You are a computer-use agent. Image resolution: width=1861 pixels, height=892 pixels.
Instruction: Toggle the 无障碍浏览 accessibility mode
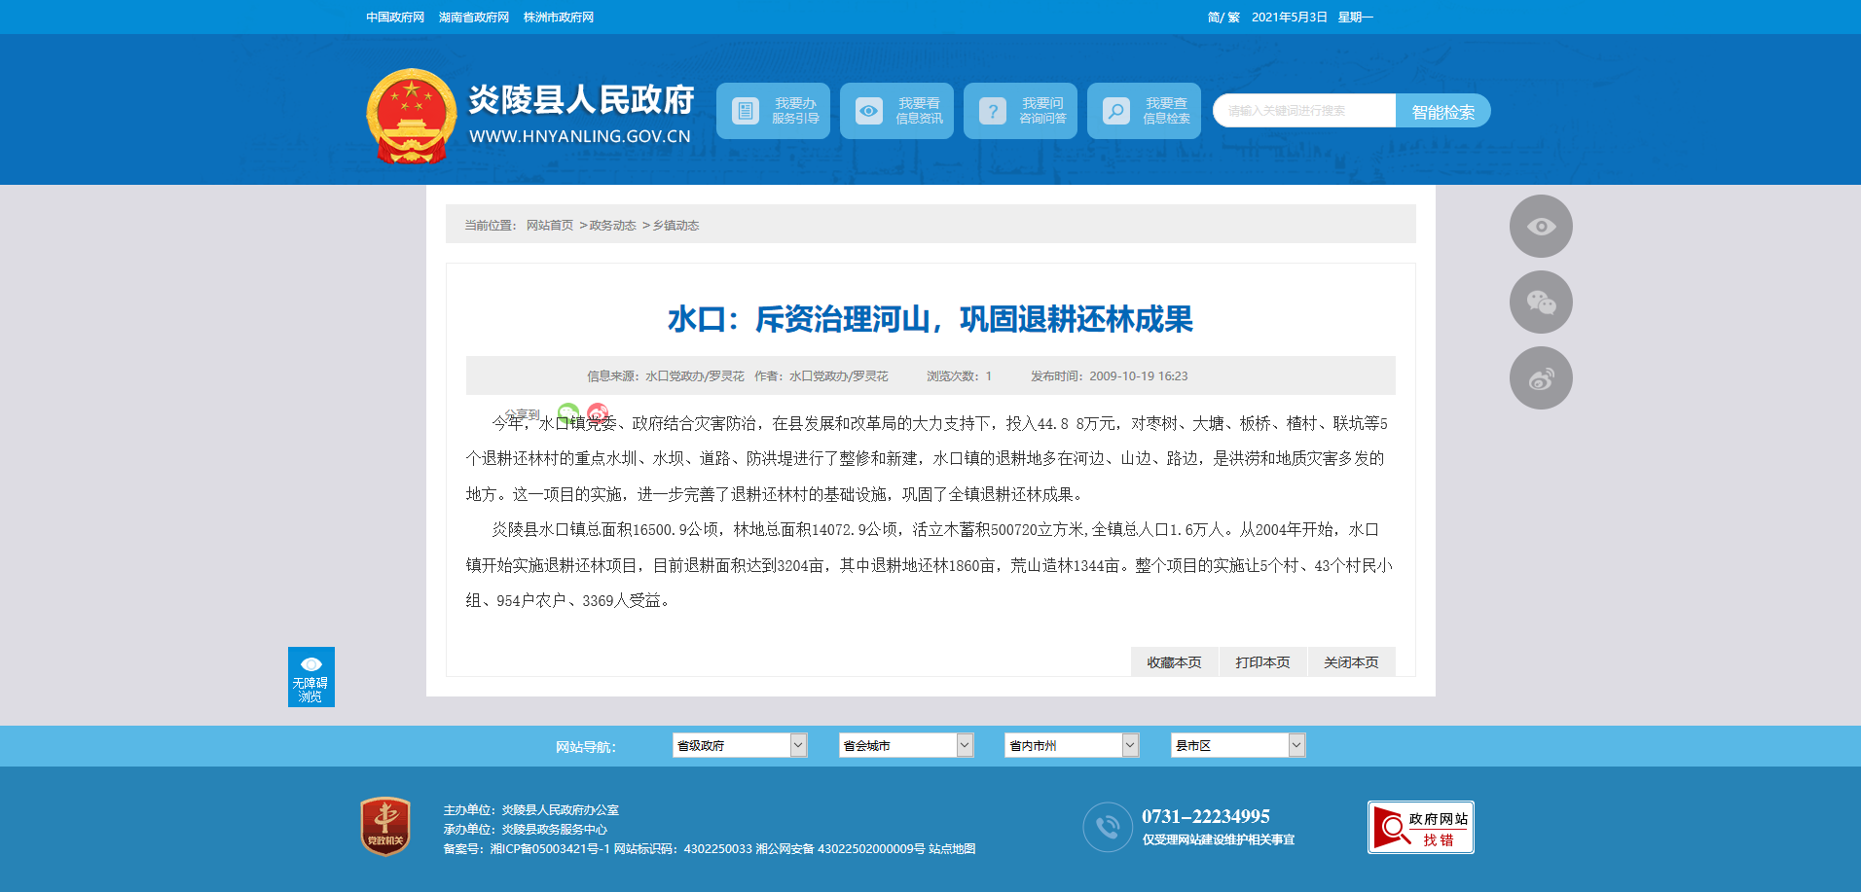310,677
